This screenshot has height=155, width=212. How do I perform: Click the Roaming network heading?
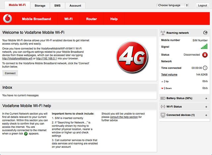coord(178,33)
